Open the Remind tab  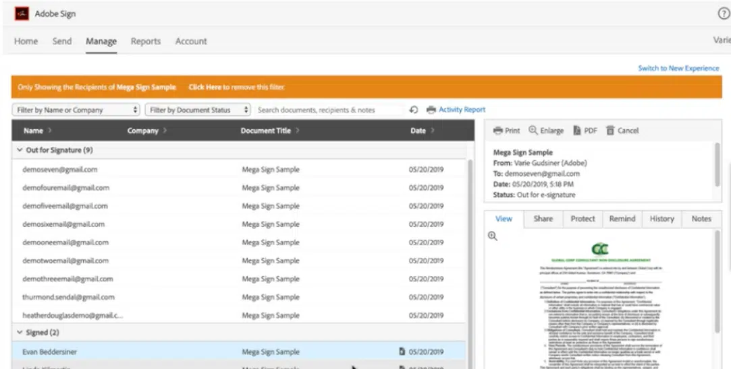pyautogui.click(x=622, y=219)
